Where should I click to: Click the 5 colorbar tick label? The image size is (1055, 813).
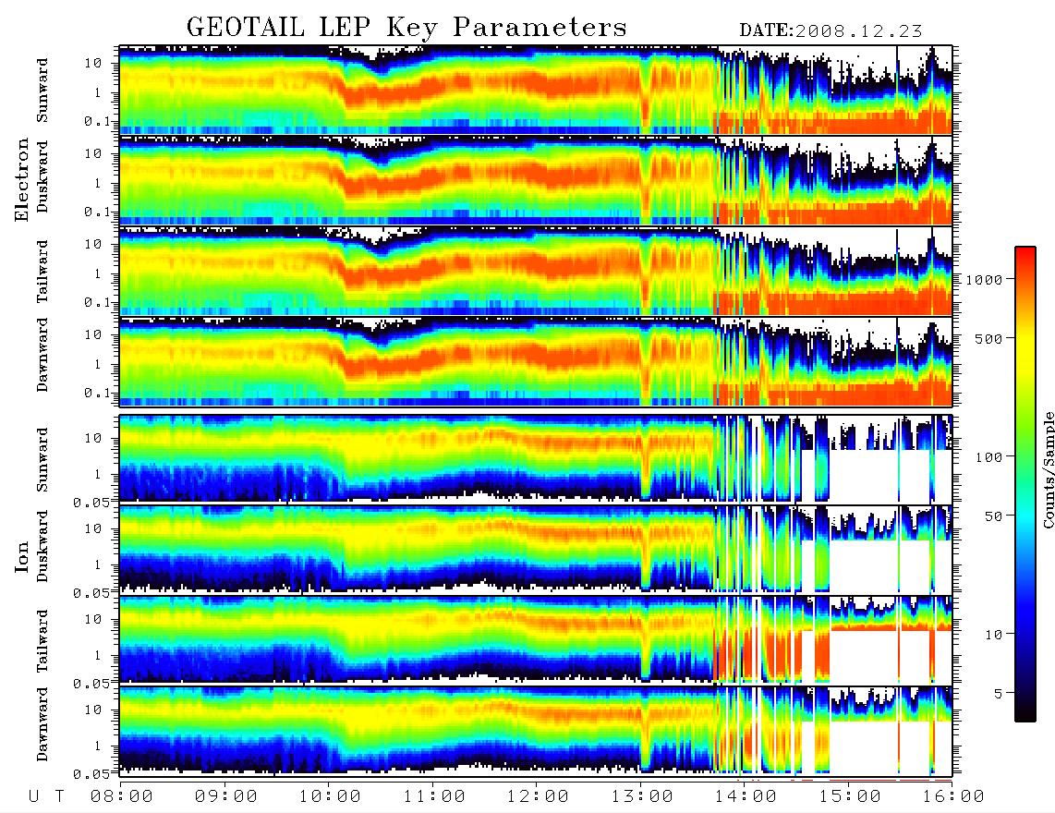coord(999,694)
